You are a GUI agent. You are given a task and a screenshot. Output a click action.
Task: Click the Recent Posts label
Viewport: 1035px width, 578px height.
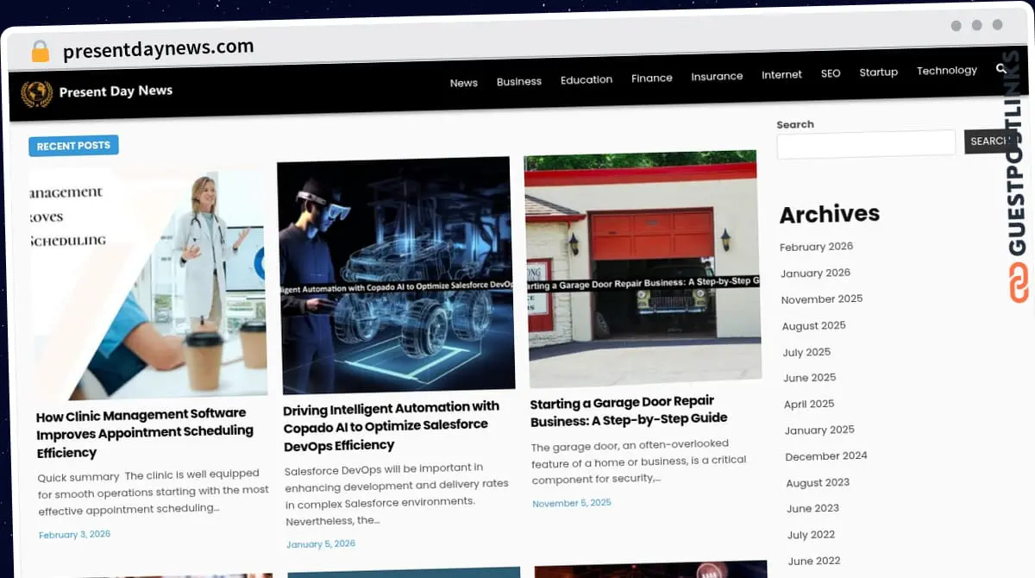click(x=73, y=146)
